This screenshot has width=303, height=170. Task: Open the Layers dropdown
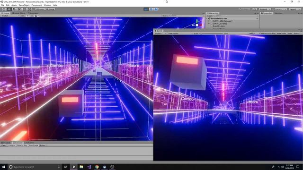[281, 9]
